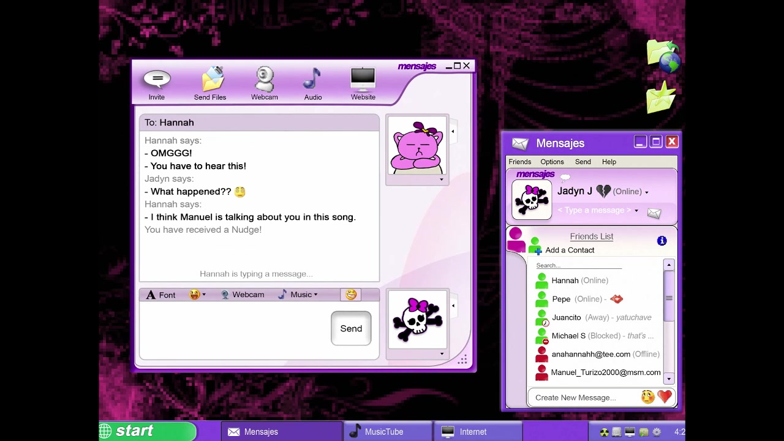Viewport: 784px width, 441px height.
Task: Click the chat window resize grip
Action: (462, 360)
